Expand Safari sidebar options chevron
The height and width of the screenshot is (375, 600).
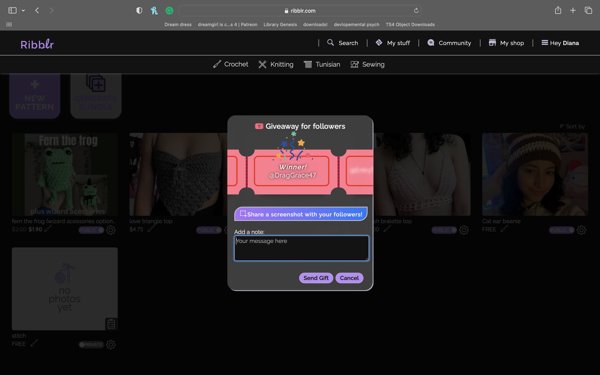point(23,11)
